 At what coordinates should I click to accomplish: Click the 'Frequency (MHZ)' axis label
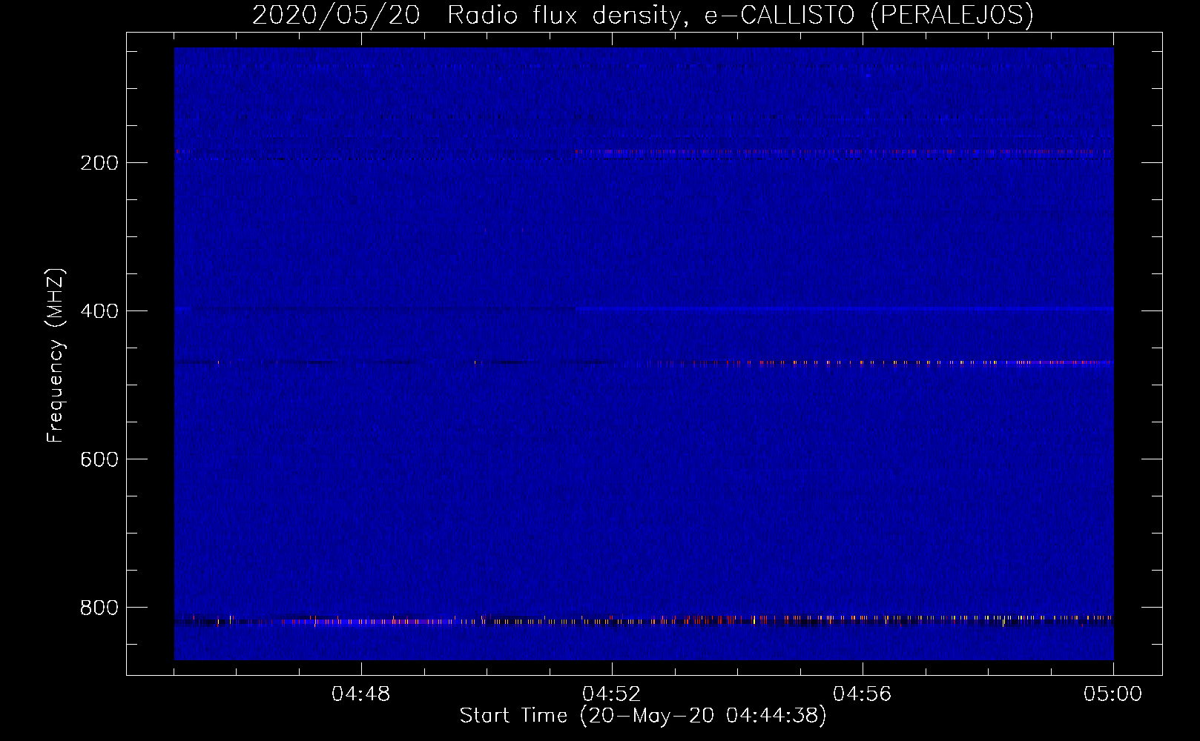click(56, 356)
